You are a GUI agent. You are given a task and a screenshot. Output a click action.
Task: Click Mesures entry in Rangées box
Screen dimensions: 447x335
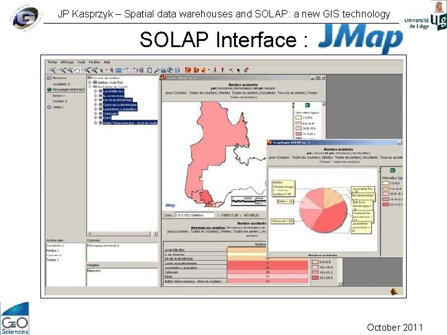[x=94, y=270]
